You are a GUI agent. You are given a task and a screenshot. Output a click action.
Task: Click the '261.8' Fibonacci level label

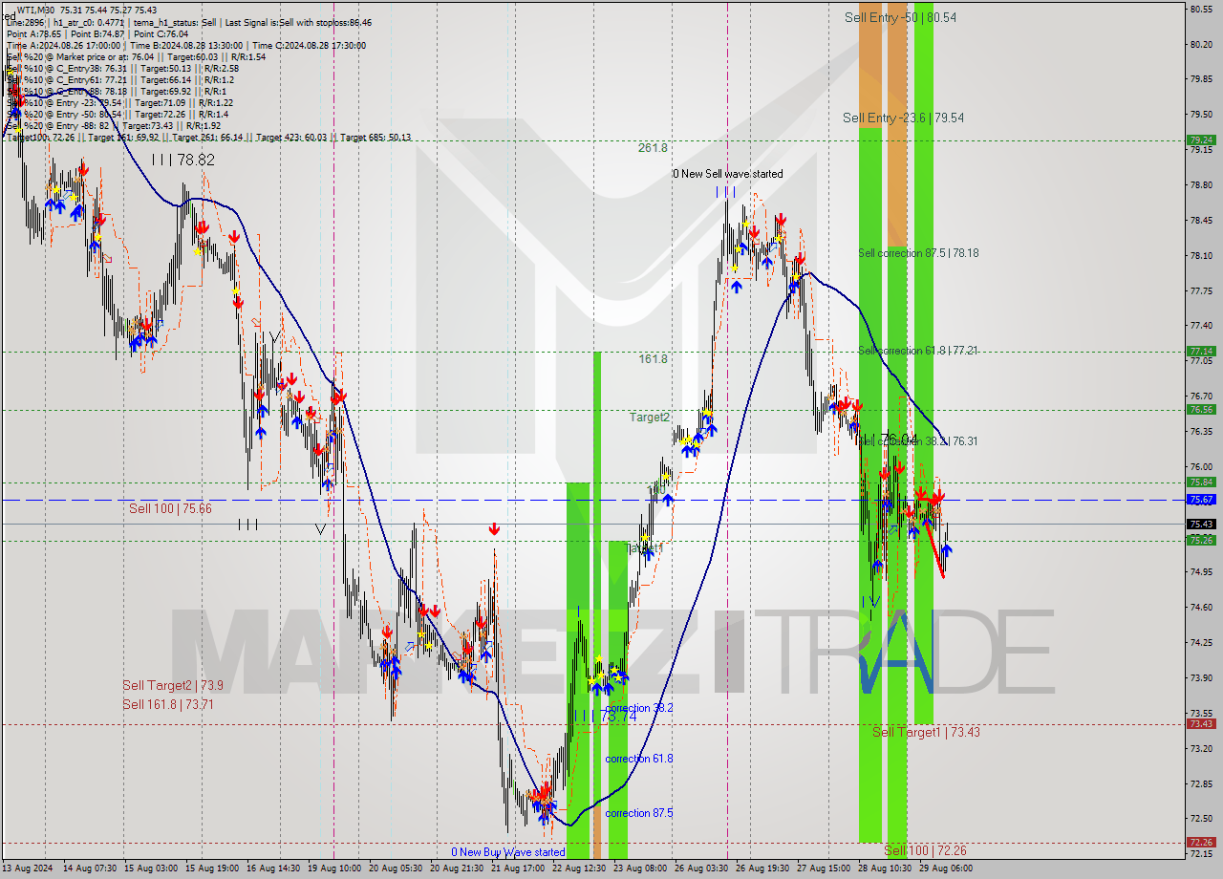pos(653,148)
